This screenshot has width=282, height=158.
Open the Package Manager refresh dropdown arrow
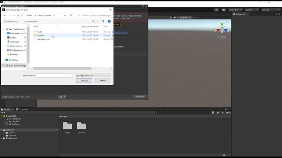(x=65, y=97)
